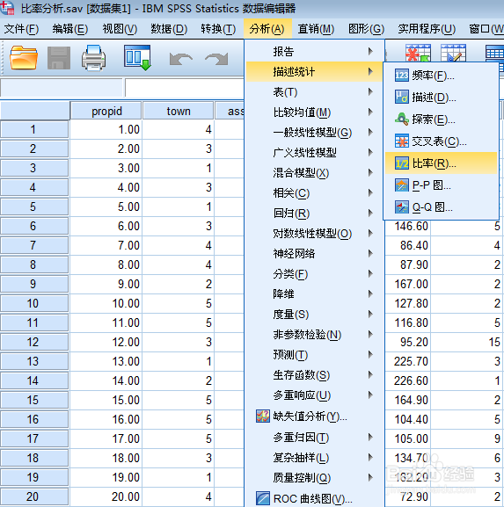This screenshot has height=507, width=504.
Task: Select row header number 7
Action: point(34,245)
